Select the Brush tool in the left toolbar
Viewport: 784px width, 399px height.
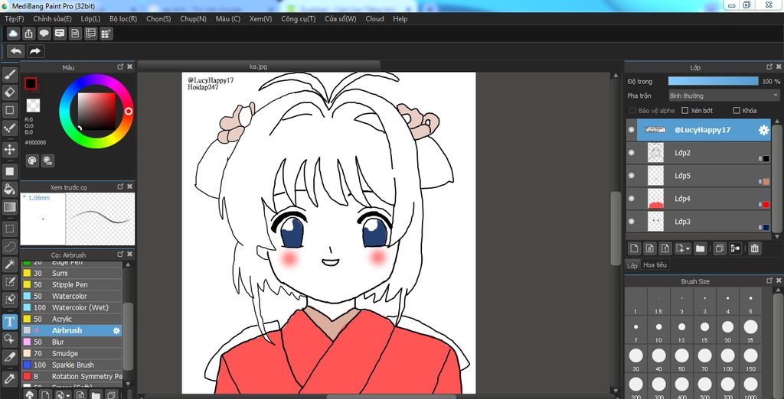click(9, 75)
